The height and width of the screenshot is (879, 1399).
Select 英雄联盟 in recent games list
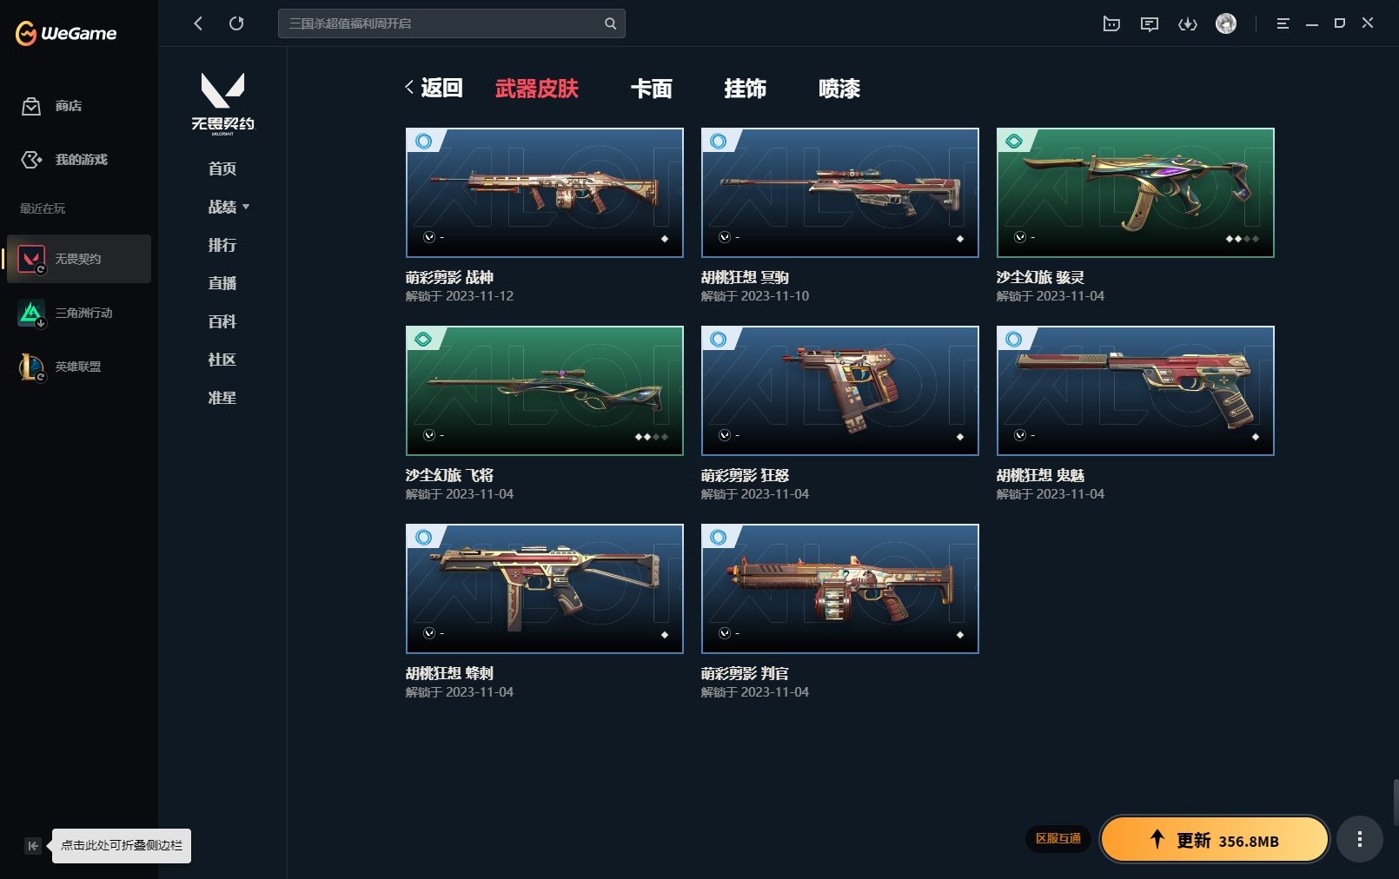[78, 367]
